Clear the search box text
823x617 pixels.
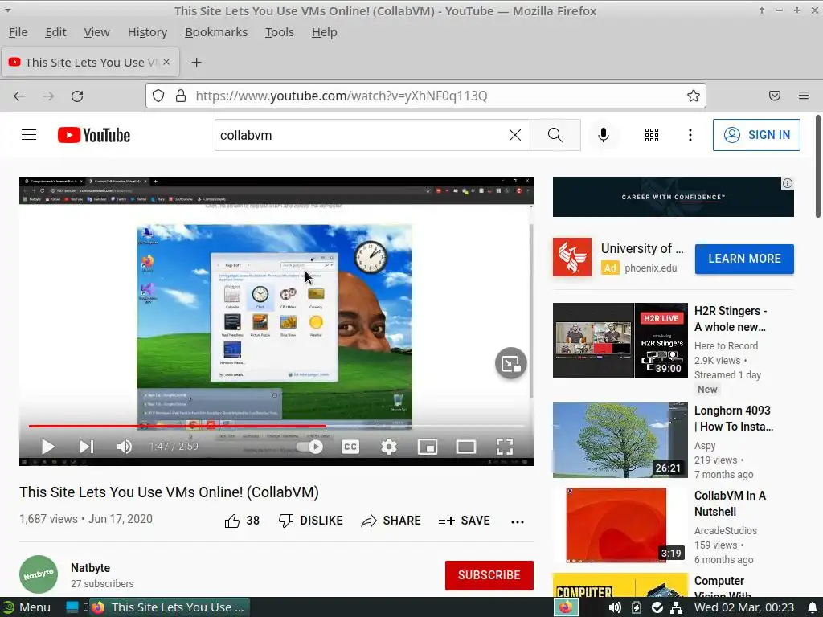click(x=515, y=135)
